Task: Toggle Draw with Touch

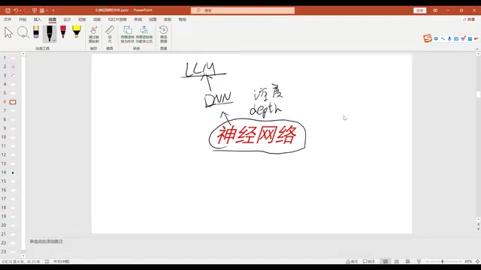Action: click(93, 34)
